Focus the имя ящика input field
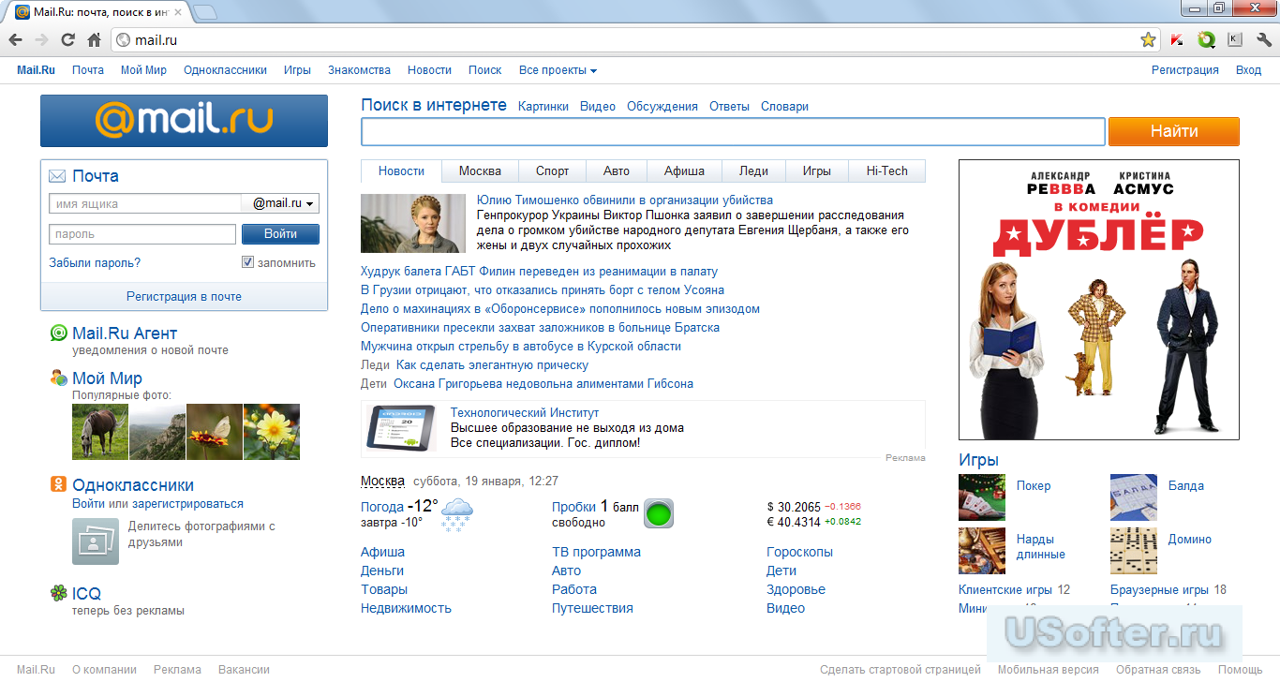This screenshot has height=682, width=1280. (145, 203)
